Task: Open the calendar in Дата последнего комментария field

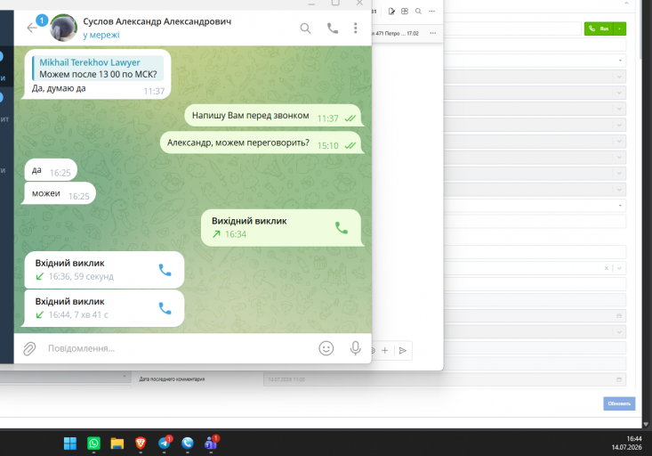Action: tap(619, 379)
